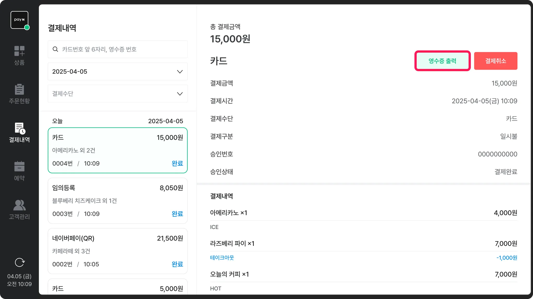This screenshot has height=299, width=533.
Task: Click the 테이크아웃 discount line
Action: point(222,258)
